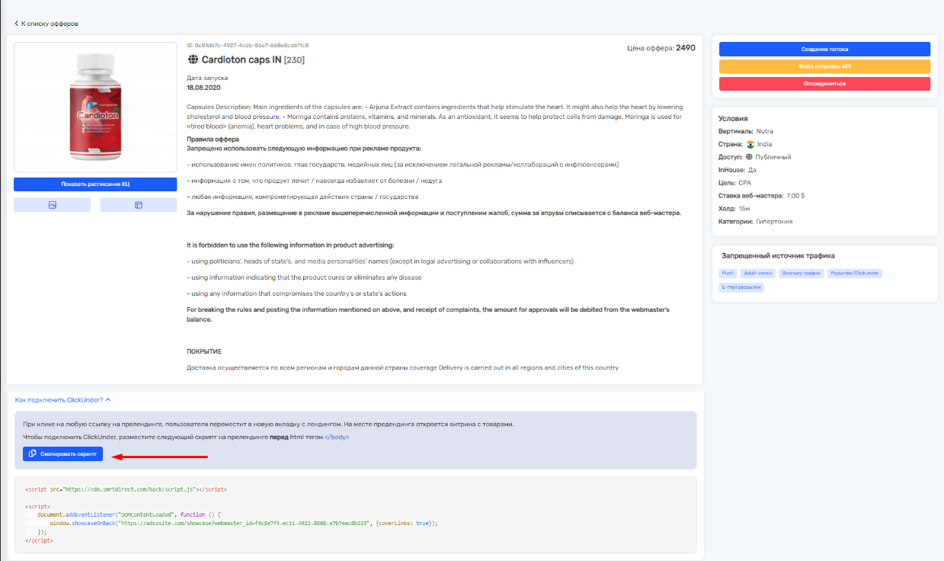Click the copy icon in Скопировать скрипт
Viewport: 944px width, 561px height.
point(32,454)
